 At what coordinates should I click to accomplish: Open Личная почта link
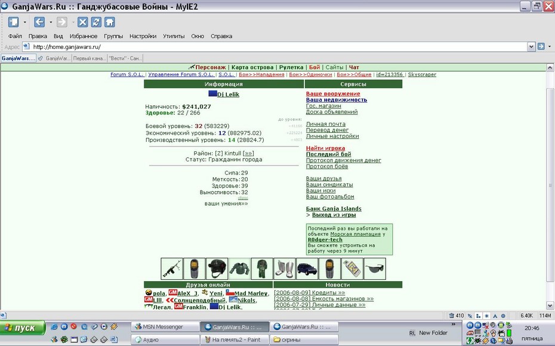pyautogui.click(x=325, y=124)
